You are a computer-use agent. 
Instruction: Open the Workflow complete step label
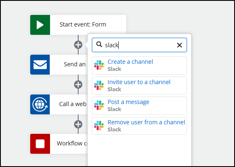tap(72, 143)
